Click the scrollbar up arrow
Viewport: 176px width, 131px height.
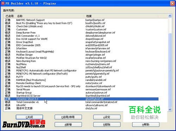(170, 16)
